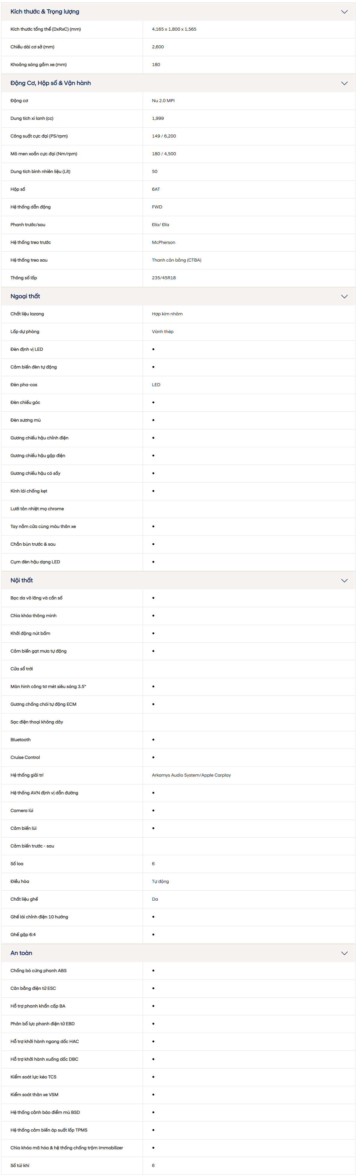The image size is (358, 1176).
Task: Collapse the Kích thước & Trọng lượng chevron
Action: pos(344,12)
